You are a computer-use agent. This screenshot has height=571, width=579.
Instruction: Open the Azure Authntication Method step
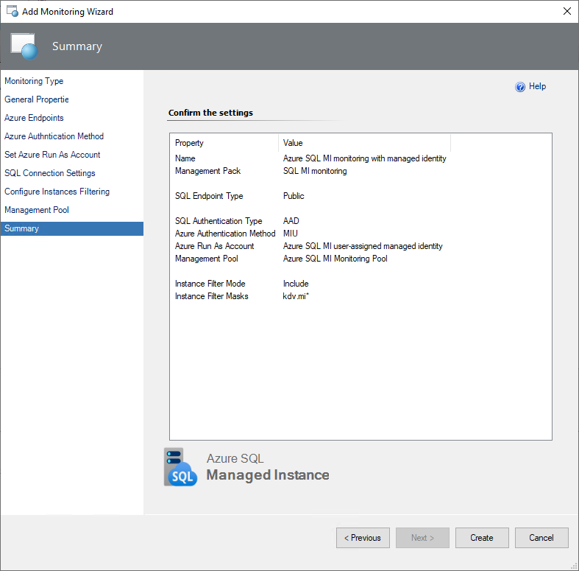click(54, 136)
